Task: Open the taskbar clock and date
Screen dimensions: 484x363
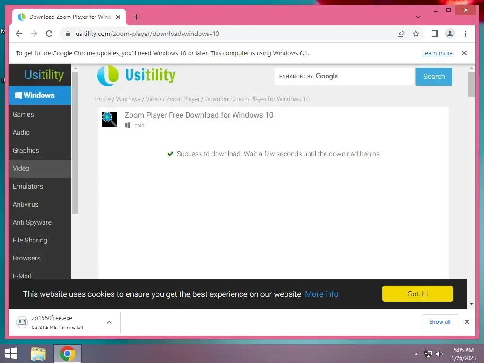Action: tap(463, 354)
